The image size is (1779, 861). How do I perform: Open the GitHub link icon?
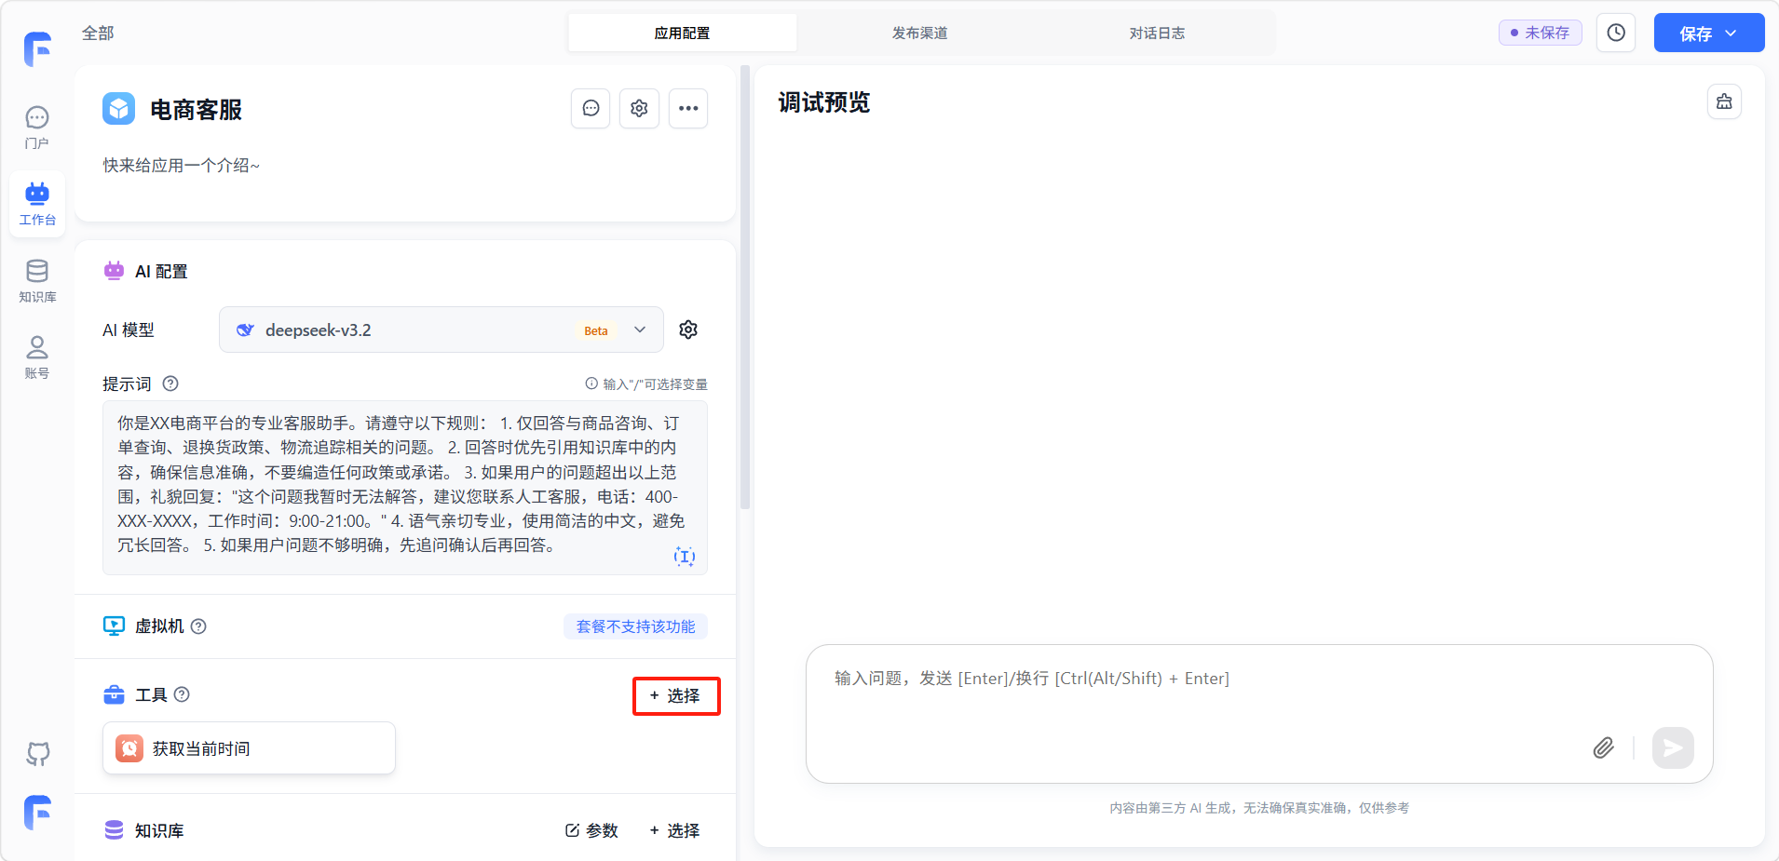point(37,753)
